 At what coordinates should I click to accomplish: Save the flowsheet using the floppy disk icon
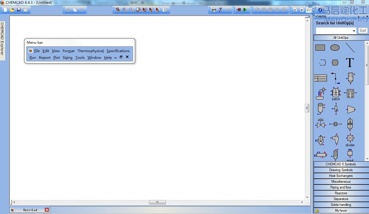[x=19, y=10]
